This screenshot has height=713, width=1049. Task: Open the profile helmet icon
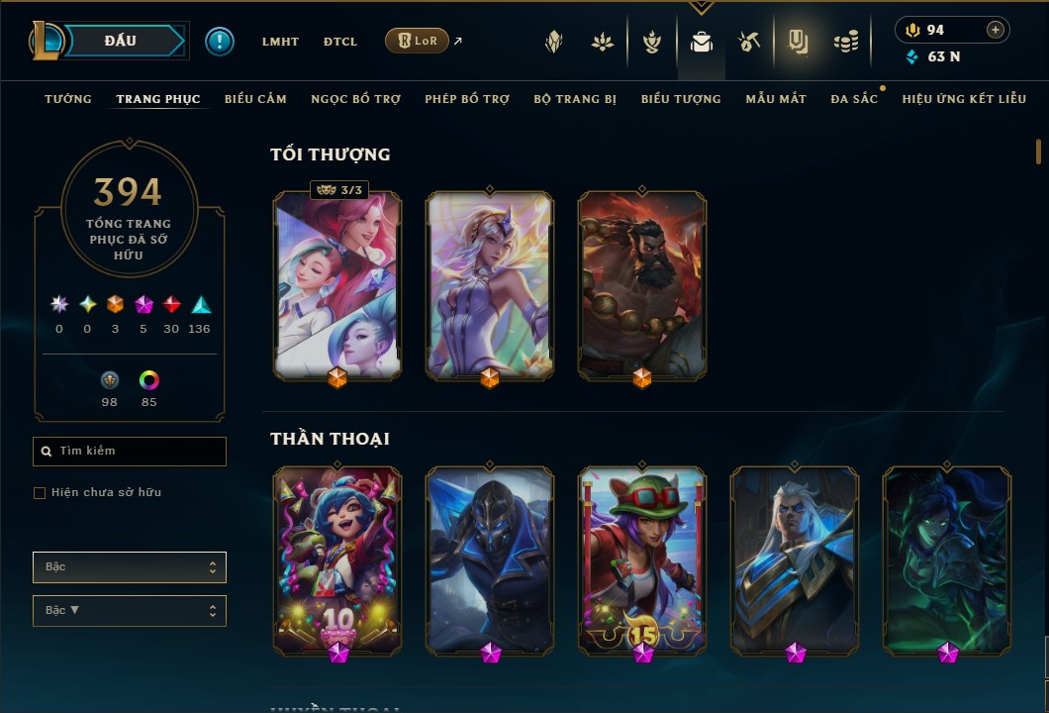[x=554, y=43]
